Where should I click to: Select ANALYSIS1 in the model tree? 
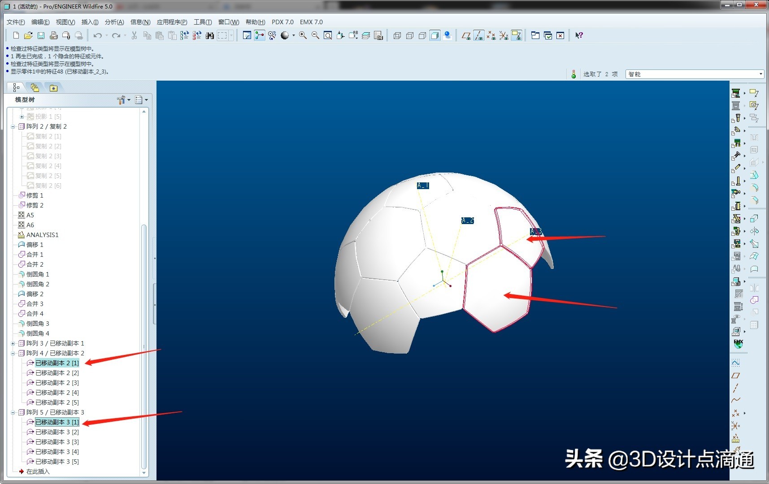(42, 235)
